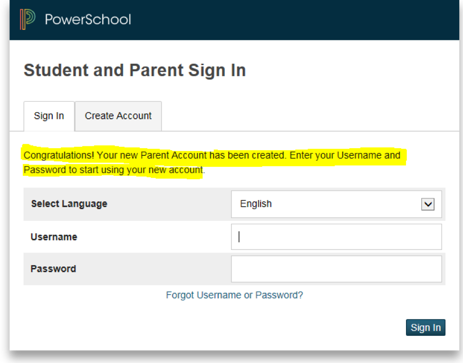Focus the Username input field
463x363 pixels.
336,237
